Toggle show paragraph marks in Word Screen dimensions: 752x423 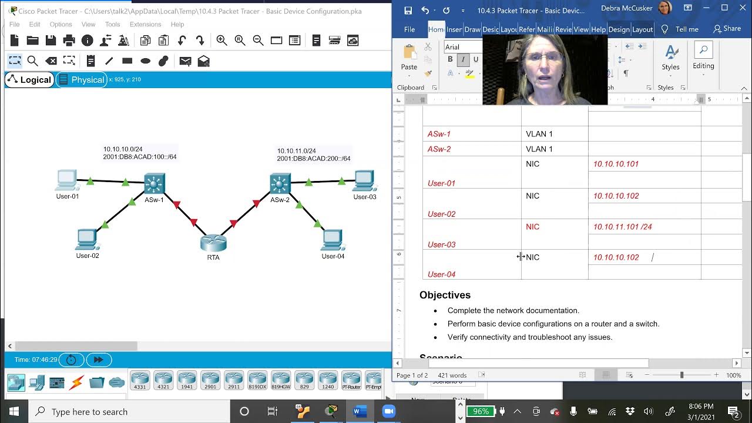pyautogui.click(x=626, y=73)
